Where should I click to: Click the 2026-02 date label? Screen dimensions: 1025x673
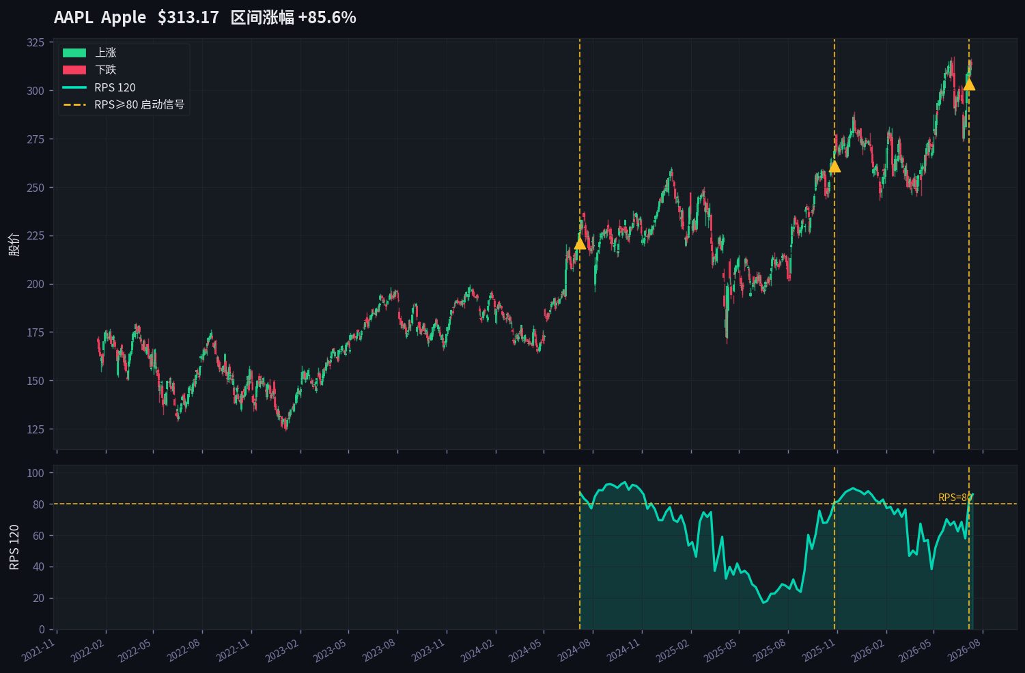click(869, 650)
